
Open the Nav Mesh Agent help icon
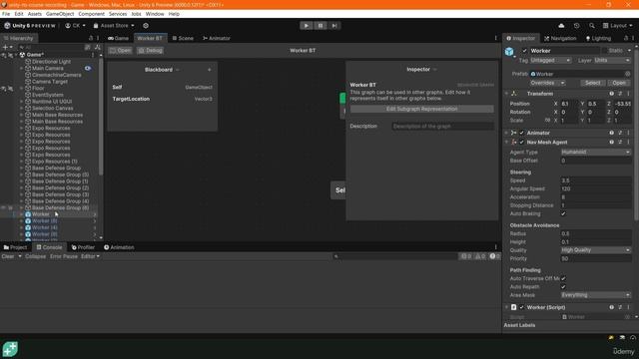[x=611, y=142]
